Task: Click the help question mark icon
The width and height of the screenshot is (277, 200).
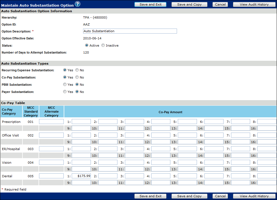Action: tap(77, 4)
